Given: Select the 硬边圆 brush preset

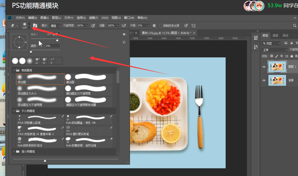Looking at the screenshot, I should (89, 79).
